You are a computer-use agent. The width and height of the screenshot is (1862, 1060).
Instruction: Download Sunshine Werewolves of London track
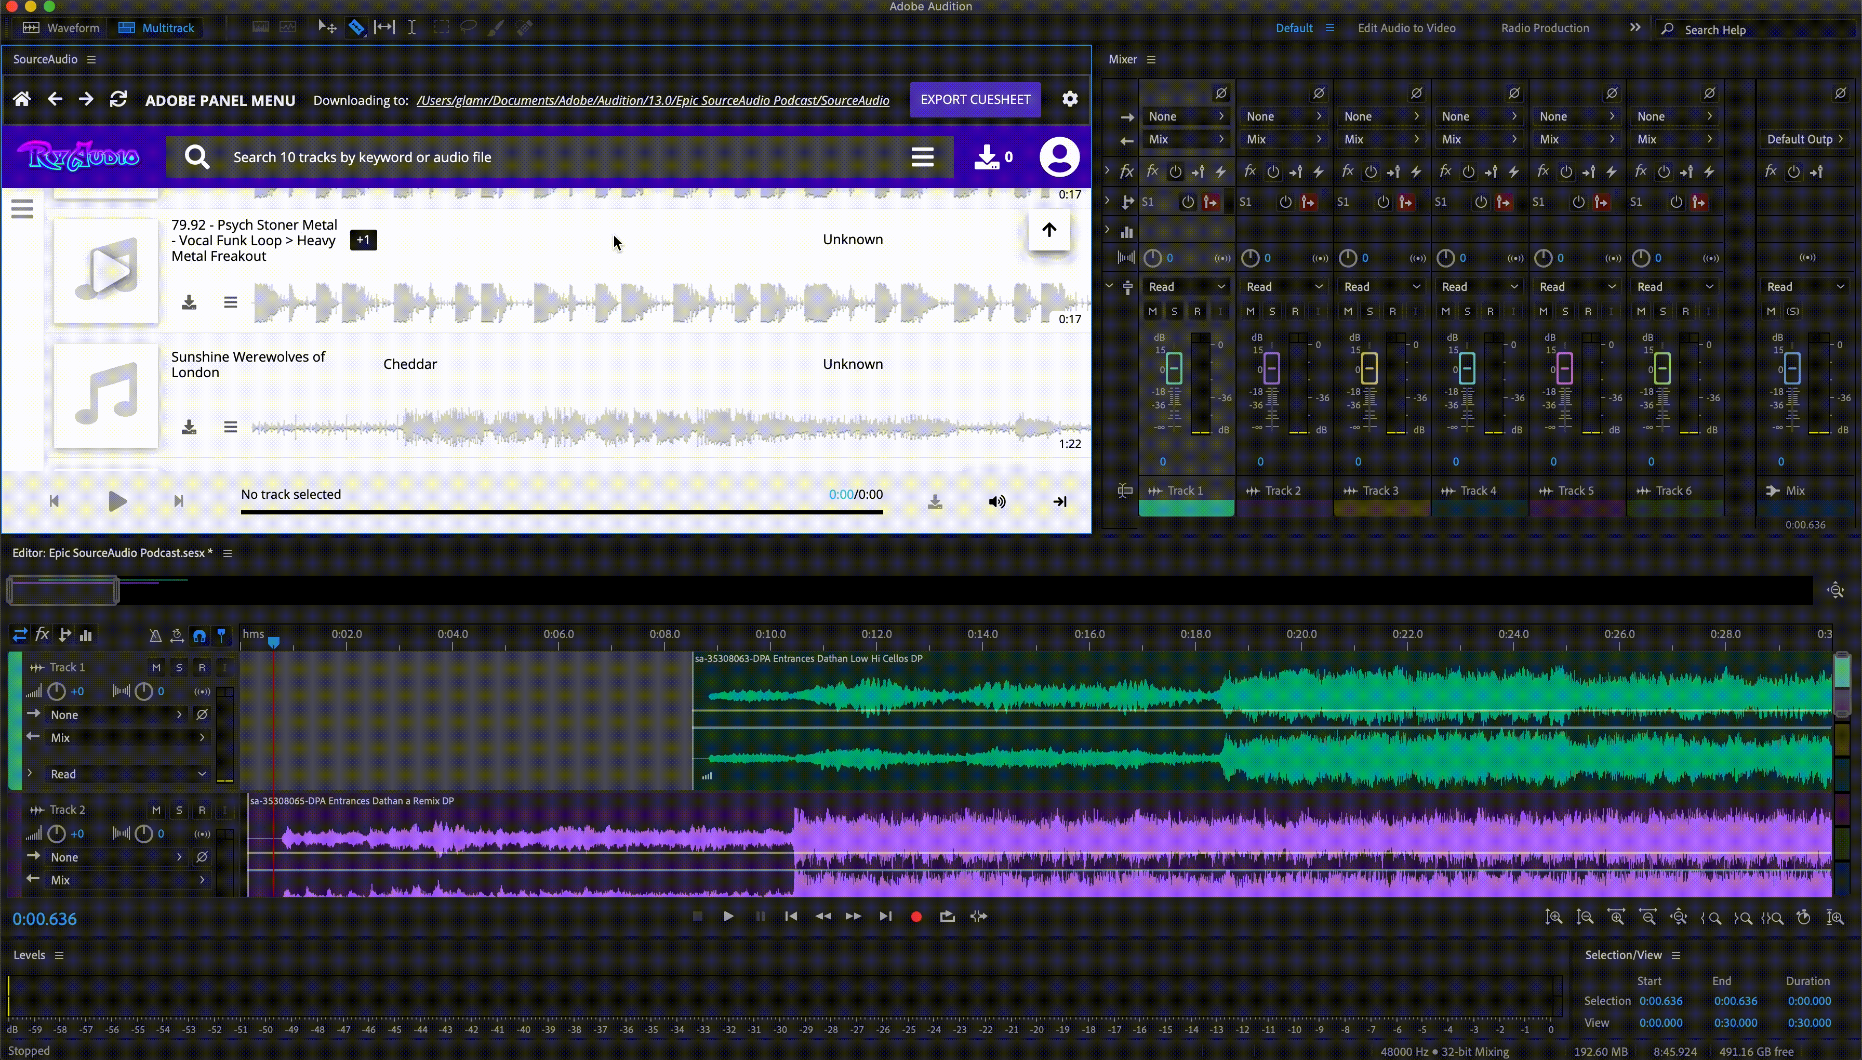pos(189,427)
